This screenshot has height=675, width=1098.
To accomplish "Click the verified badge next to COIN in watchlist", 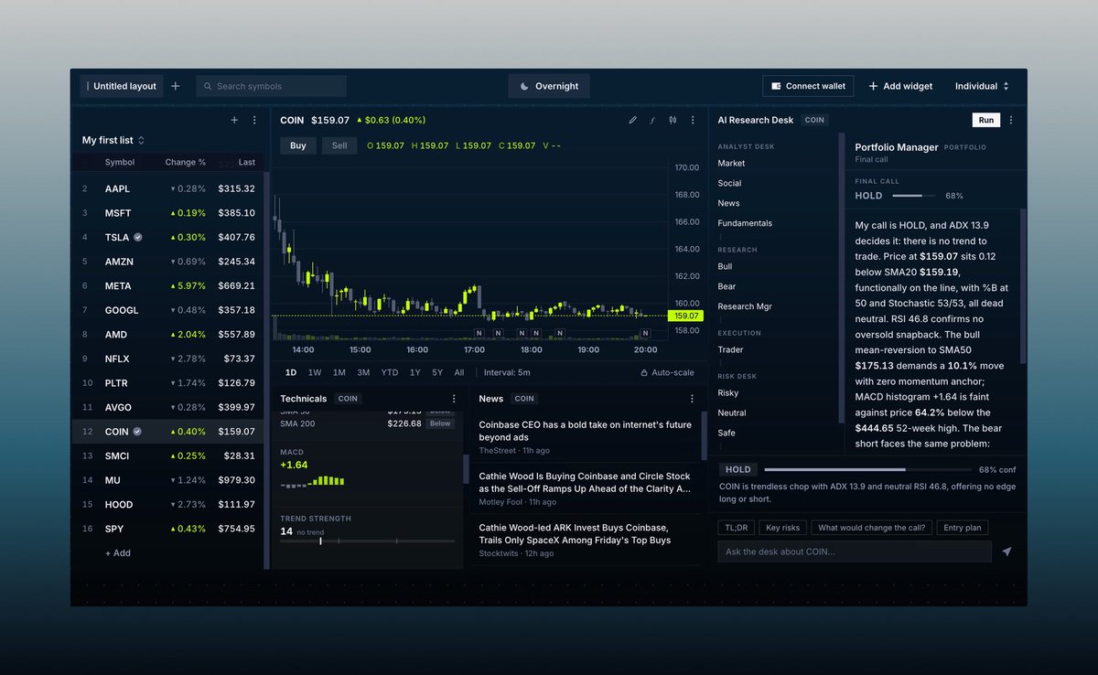I will 137,432.
